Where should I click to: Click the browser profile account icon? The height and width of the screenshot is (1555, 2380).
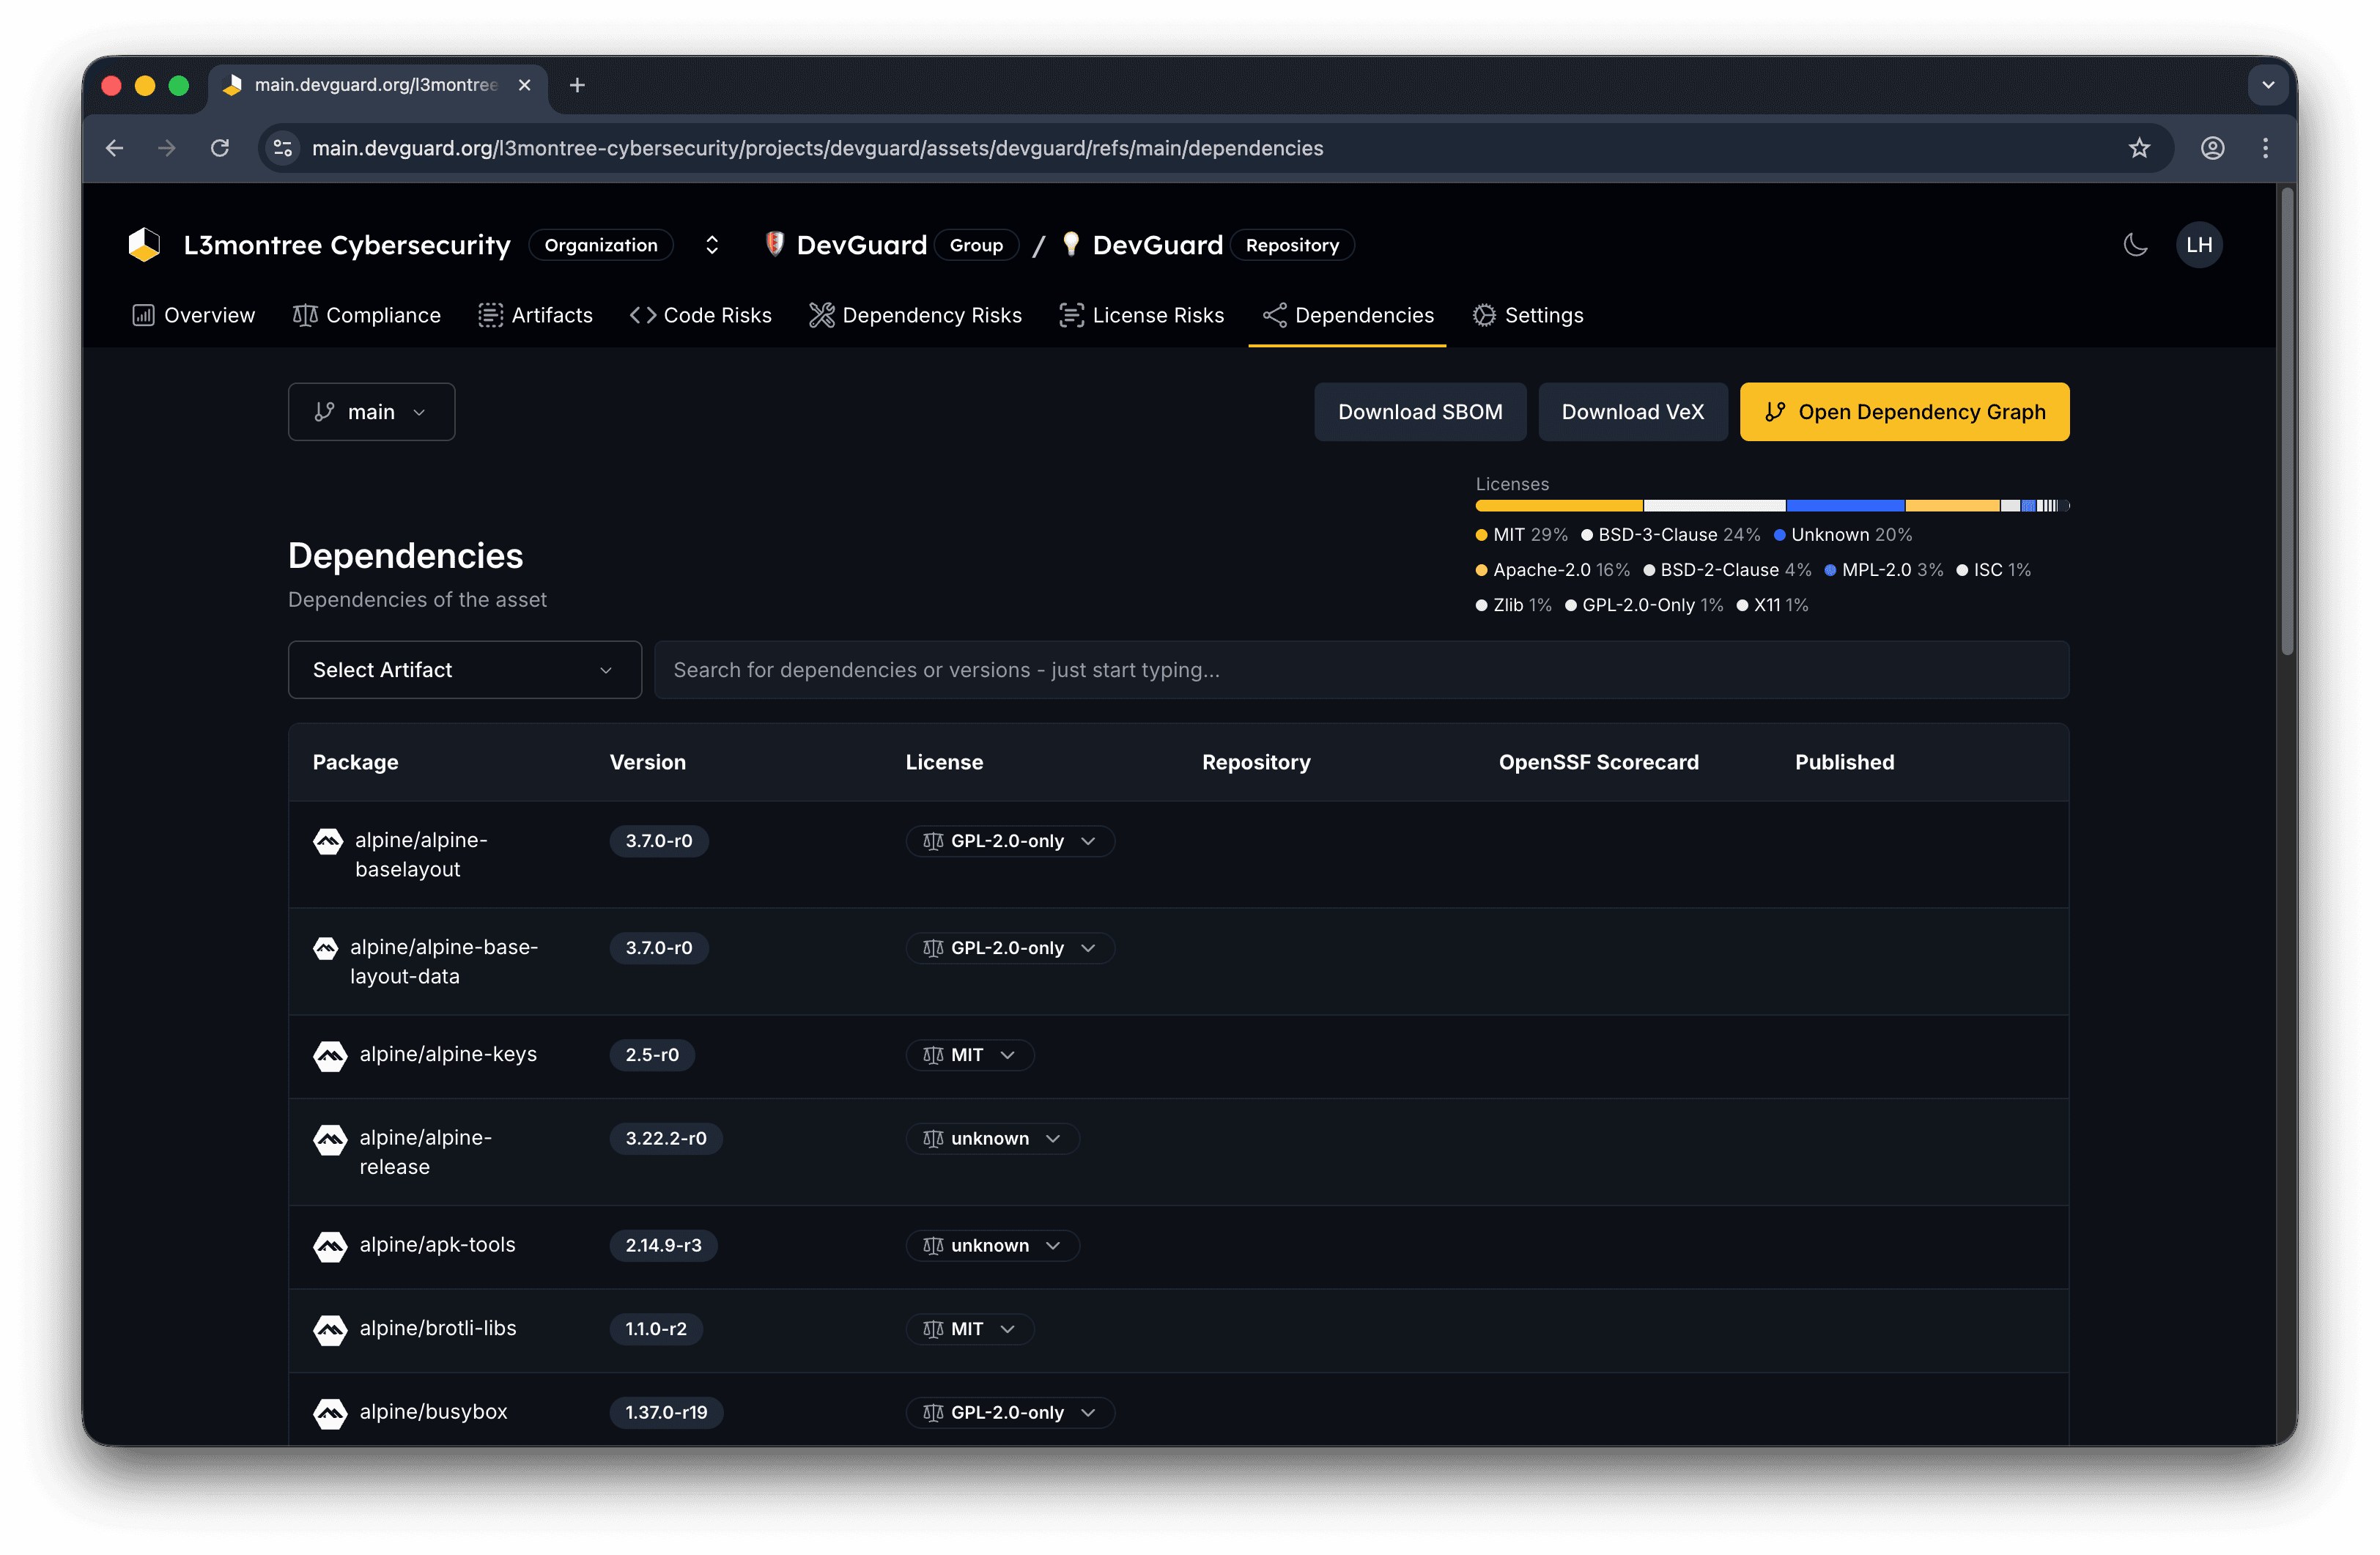click(x=2212, y=147)
